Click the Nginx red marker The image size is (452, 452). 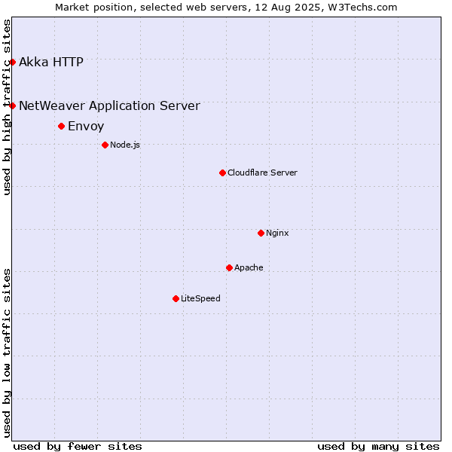[x=261, y=234]
